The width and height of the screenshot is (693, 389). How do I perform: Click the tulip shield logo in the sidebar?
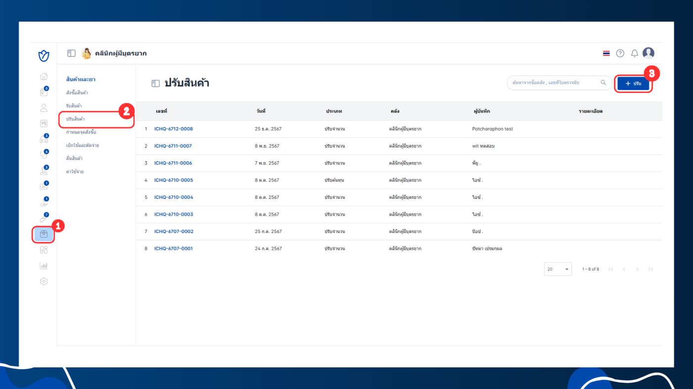[44, 56]
